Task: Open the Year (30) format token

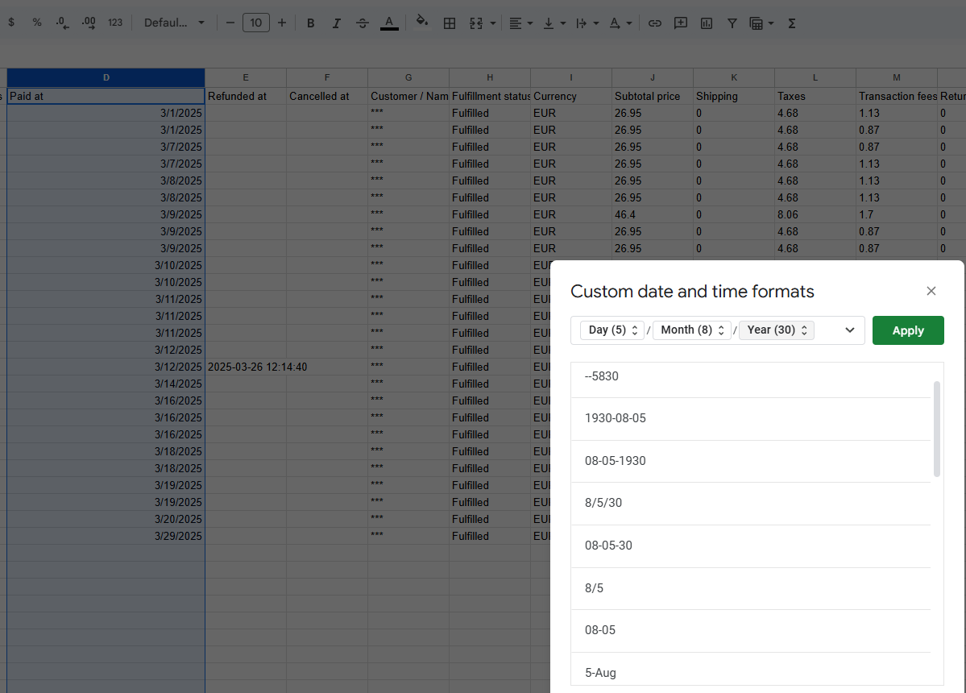Action: tap(777, 330)
